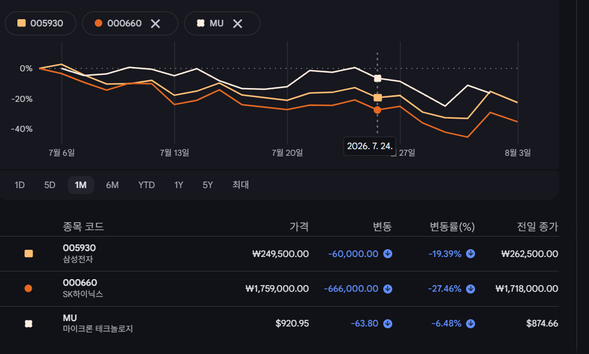Image resolution: width=589 pixels, height=354 pixels.
Task: Select the MU chip label
Action: tap(217, 23)
